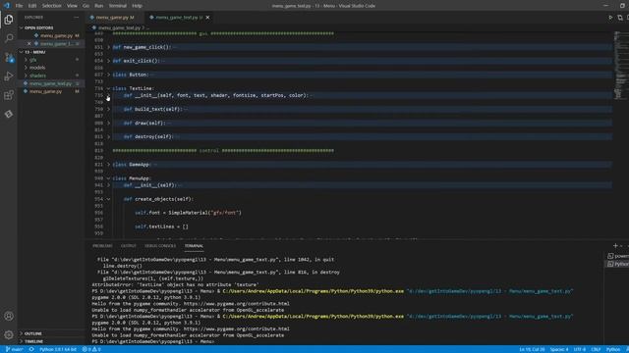Open the View menu
Viewport: 629px width, 353px height.
click(x=72, y=6)
